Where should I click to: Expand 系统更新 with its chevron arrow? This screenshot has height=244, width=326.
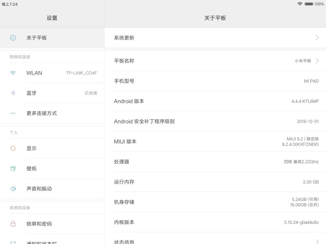click(x=317, y=38)
